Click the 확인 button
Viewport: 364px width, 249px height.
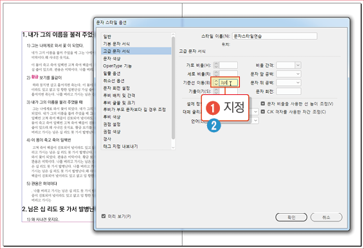[x=291, y=218]
